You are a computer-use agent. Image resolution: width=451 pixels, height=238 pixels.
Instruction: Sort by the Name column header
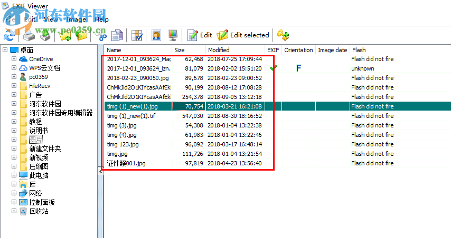pos(138,50)
